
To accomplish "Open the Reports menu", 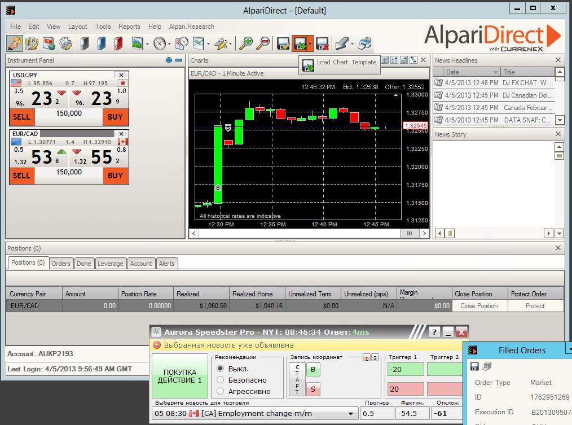I will (x=129, y=27).
